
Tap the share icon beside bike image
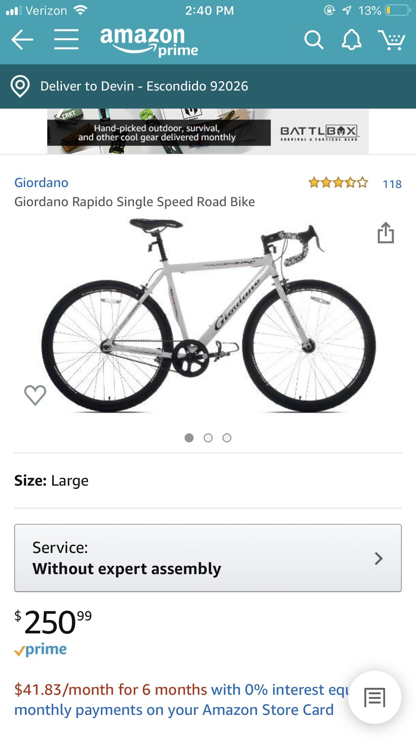tap(386, 233)
